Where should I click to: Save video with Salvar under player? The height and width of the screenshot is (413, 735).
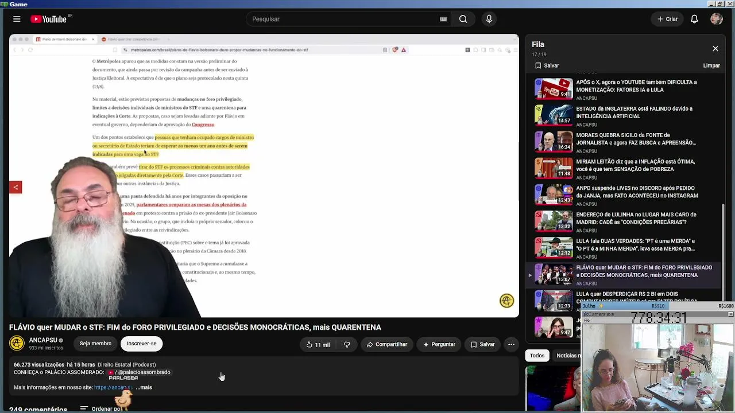tap(482, 344)
